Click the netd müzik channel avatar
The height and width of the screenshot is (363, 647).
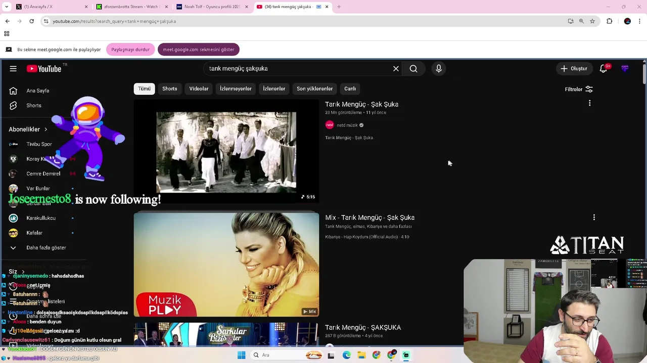[x=330, y=125]
